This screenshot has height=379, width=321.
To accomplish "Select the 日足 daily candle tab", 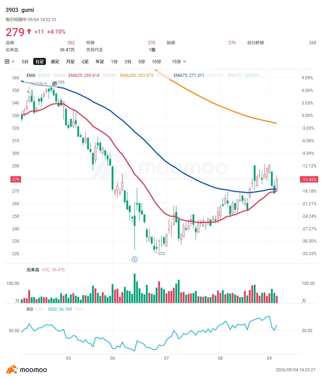I will [x=40, y=62].
